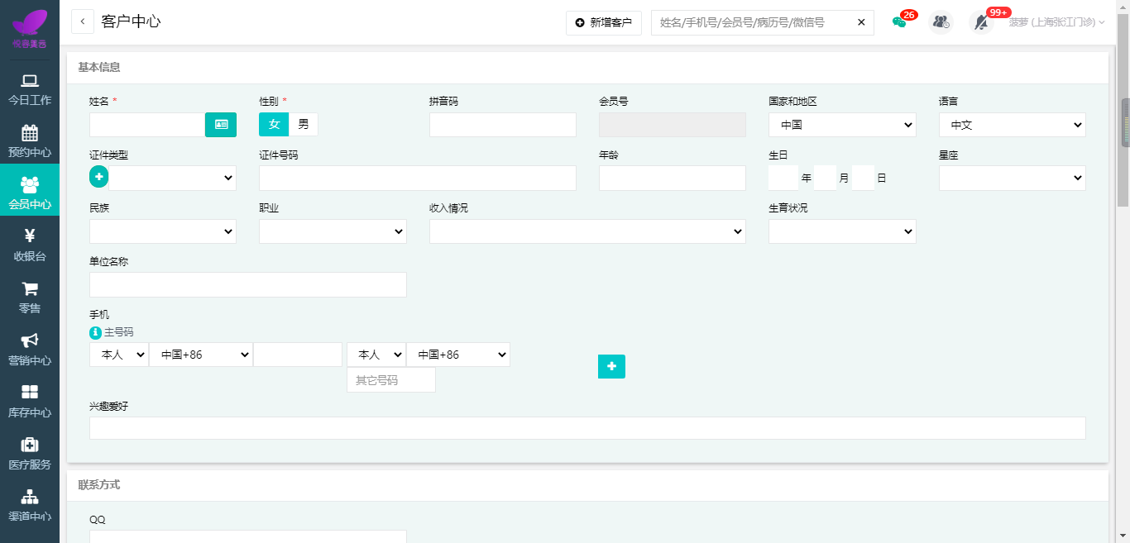Click the birthday day field
This screenshot has height=543, width=1130.
coord(863,178)
